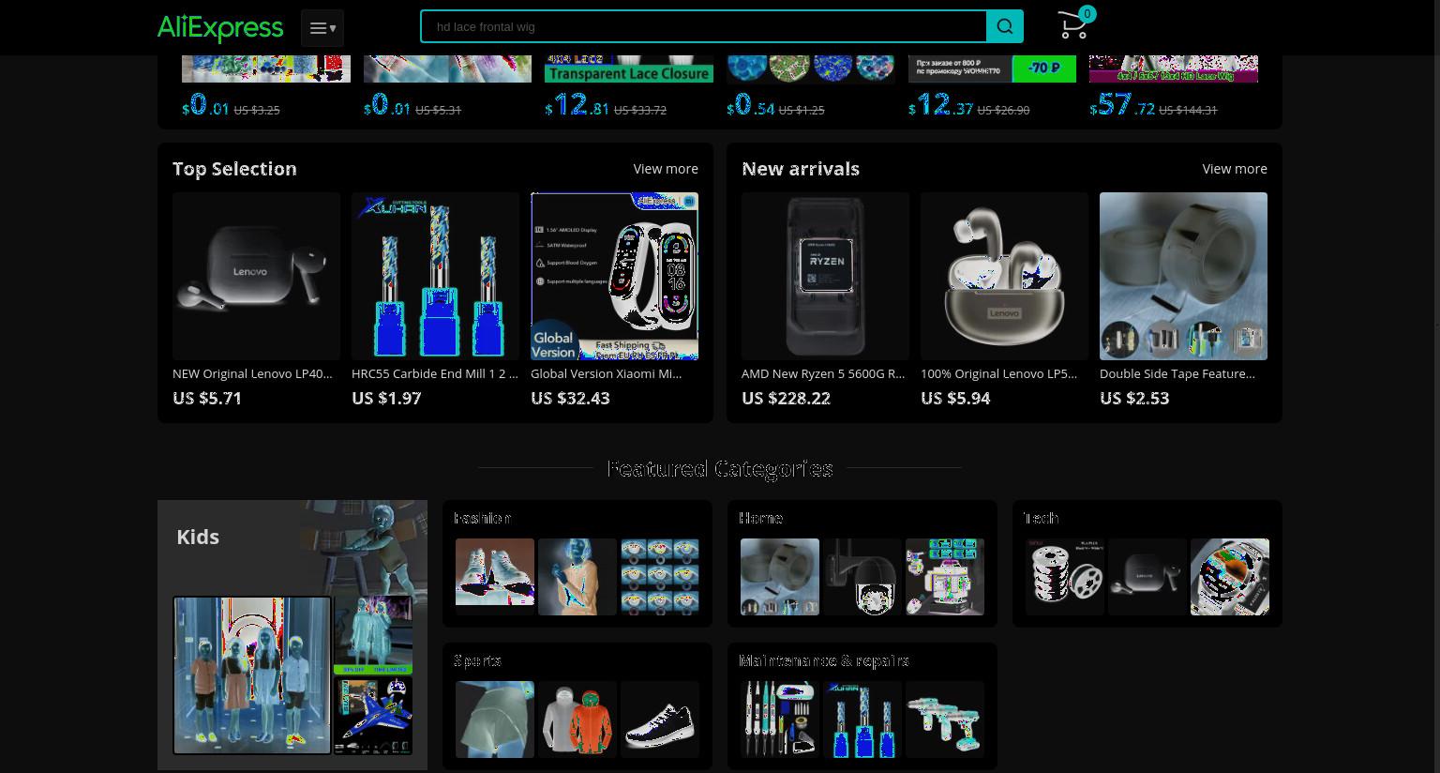The width and height of the screenshot is (1440, 773).
Task: Open Maintenance & repairs category heading
Action: 824,660
